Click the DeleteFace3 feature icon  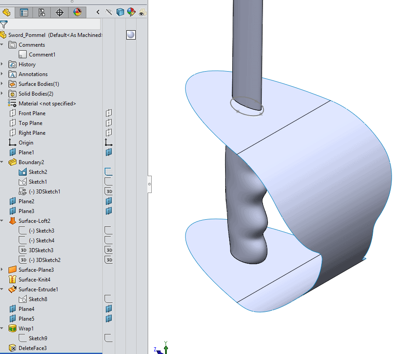coord(12,348)
